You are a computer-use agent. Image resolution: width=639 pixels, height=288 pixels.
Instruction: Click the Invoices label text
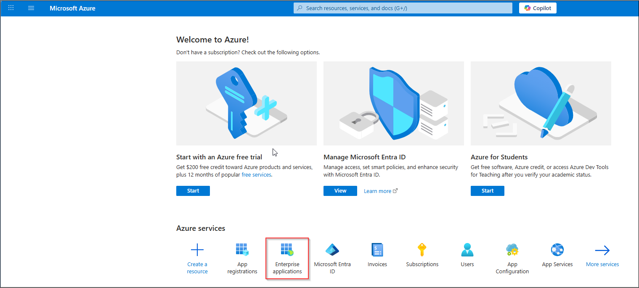click(377, 264)
